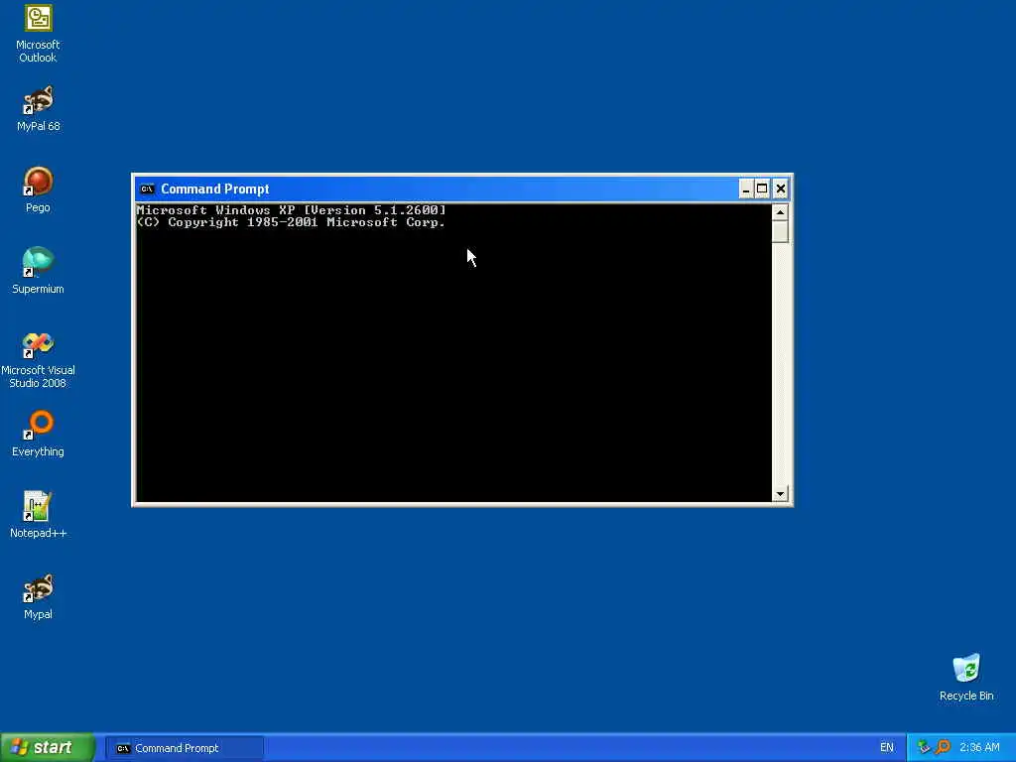1016x762 pixels.
Task: Select the Recycle Bin icon
Action: [x=966, y=678]
